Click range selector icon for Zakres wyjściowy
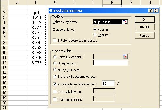The width and height of the screenshot is (162, 110). (x=125, y=57)
